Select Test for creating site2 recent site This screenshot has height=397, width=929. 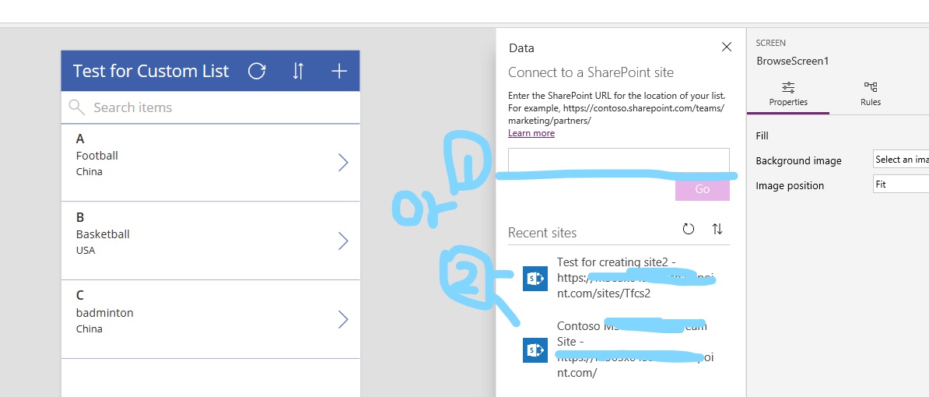pos(619,278)
